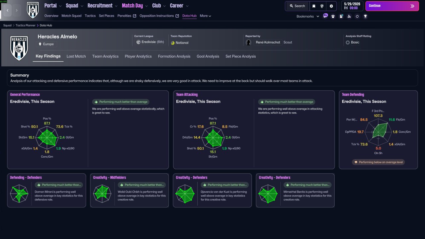Viewport: 425px width, 239px height.
Task: Click the Search button
Action: coord(297,6)
